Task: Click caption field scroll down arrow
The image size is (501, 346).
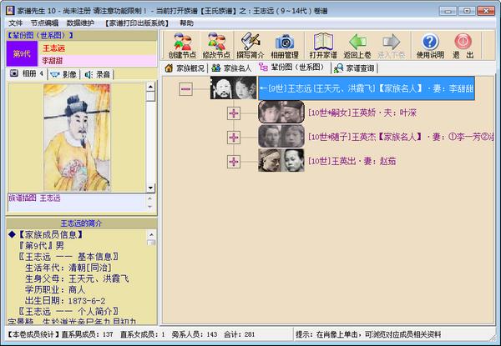Action: pyautogui.click(x=150, y=207)
